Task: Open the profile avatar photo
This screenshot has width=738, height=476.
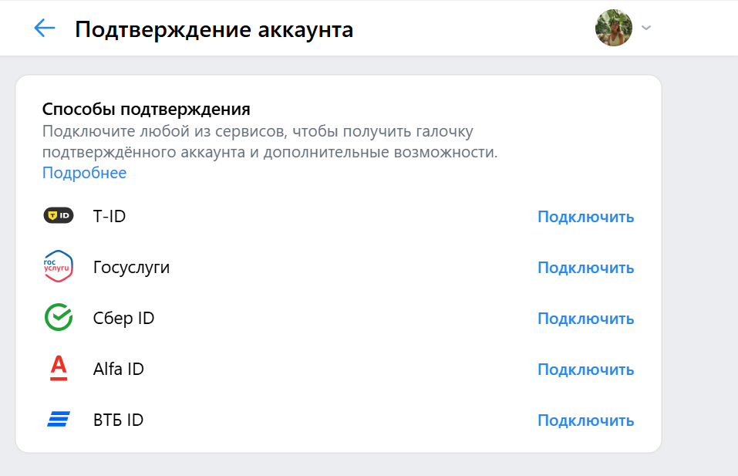Action: pyautogui.click(x=613, y=29)
